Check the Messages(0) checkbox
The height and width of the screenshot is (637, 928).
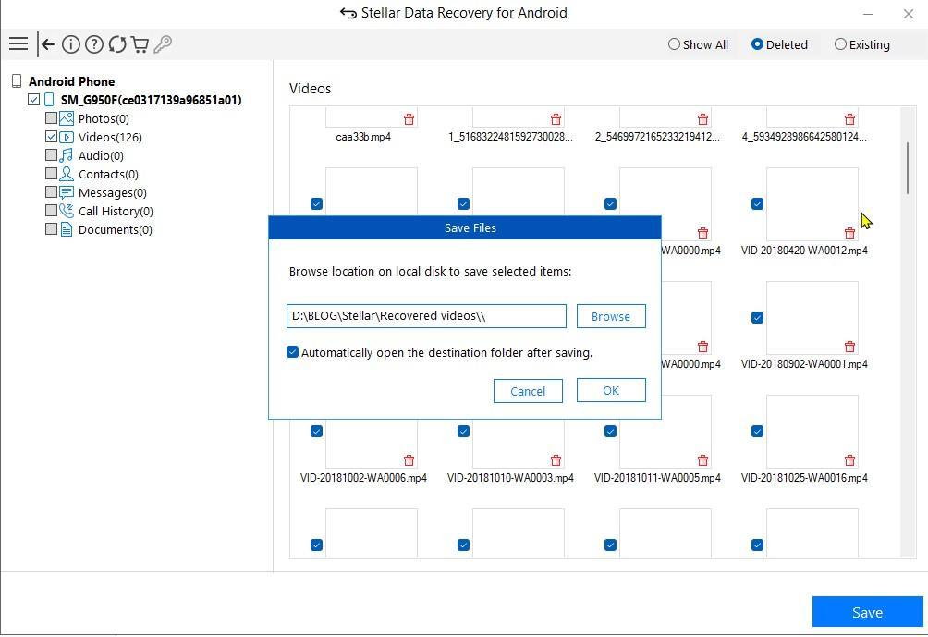pyautogui.click(x=51, y=192)
